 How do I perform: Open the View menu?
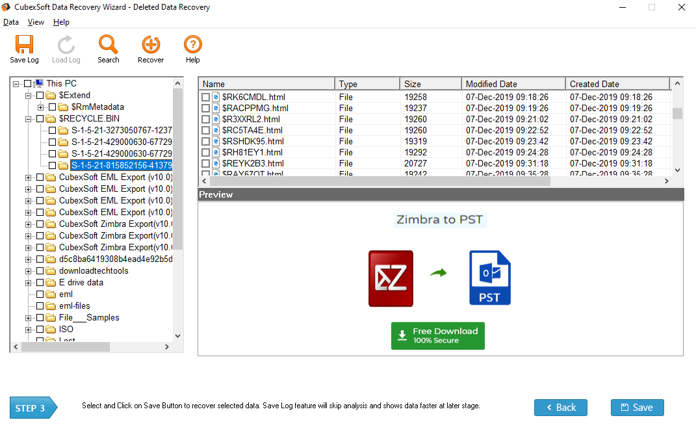point(36,22)
